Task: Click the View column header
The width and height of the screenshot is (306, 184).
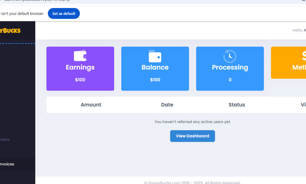Action: click(303, 105)
